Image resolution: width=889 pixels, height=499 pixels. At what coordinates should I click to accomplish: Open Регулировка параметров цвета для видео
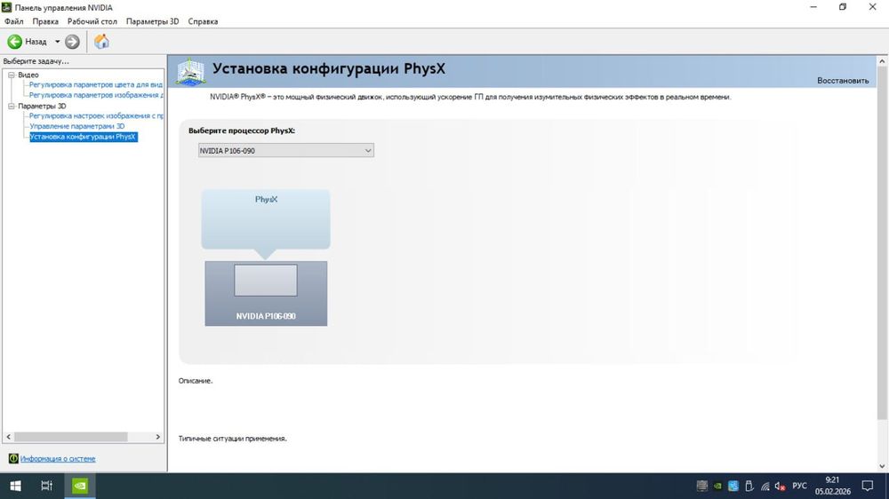[x=96, y=84]
